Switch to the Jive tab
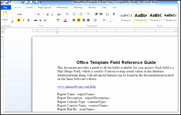The height and width of the screenshot is (115, 181). 114,8
